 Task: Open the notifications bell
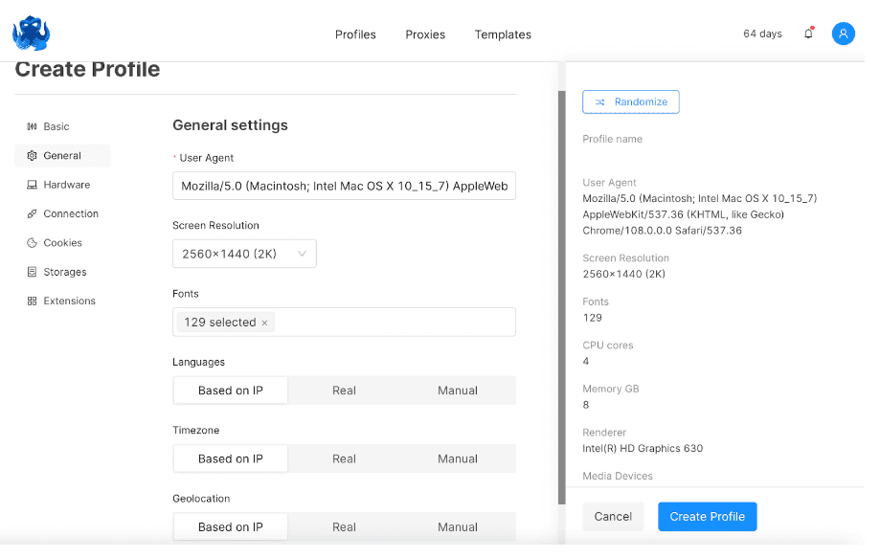coord(807,33)
